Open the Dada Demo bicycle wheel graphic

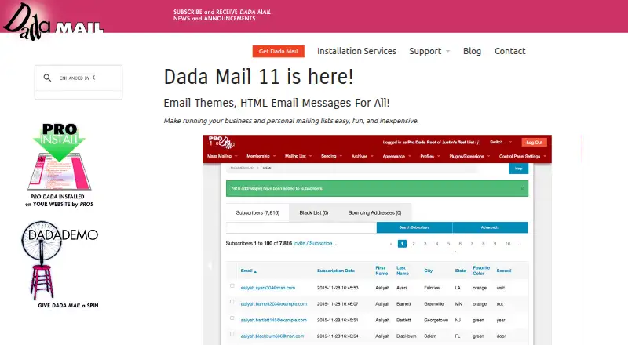(60, 260)
